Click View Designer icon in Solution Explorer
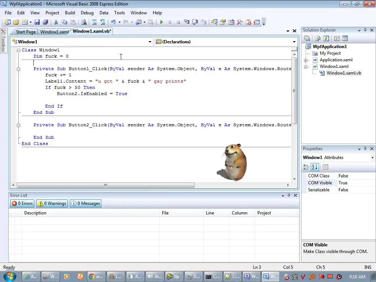Image resolution: width=376 pixels, height=282 pixels. tap(345, 38)
